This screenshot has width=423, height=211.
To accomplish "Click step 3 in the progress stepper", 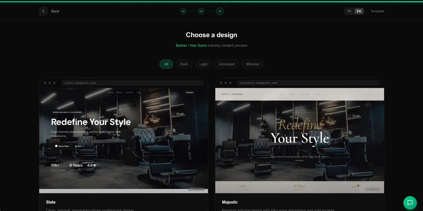I will pyautogui.click(x=220, y=11).
